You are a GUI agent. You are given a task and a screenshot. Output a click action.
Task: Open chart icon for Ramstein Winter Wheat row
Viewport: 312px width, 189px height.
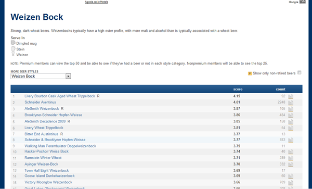coord(291,158)
